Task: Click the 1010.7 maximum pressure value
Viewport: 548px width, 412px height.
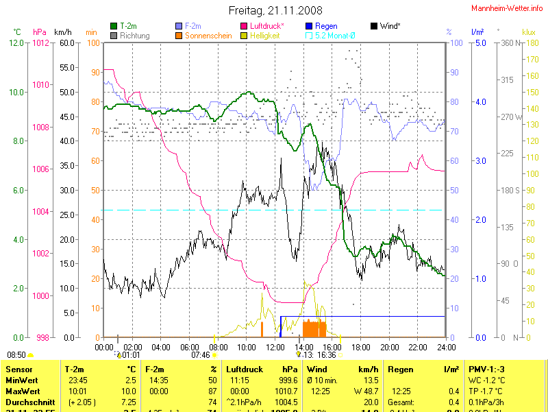Action: coord(286,391)
